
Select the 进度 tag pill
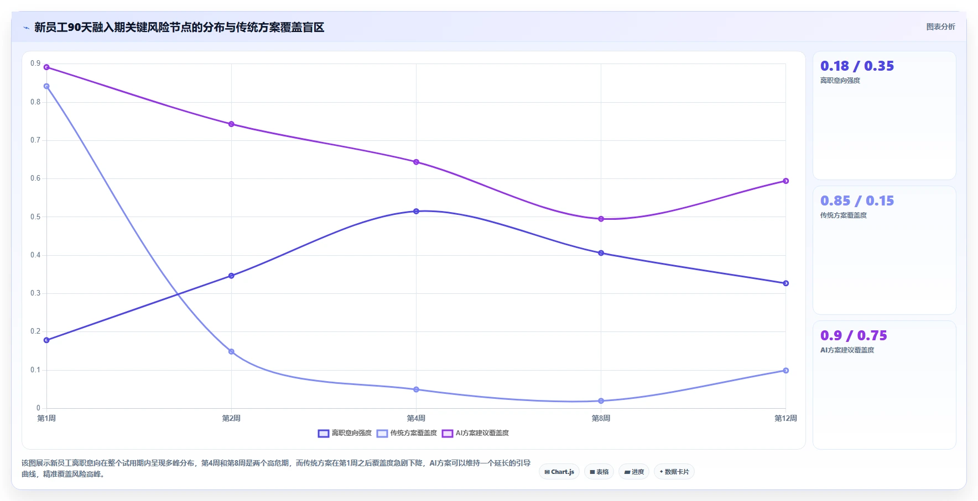634,472
